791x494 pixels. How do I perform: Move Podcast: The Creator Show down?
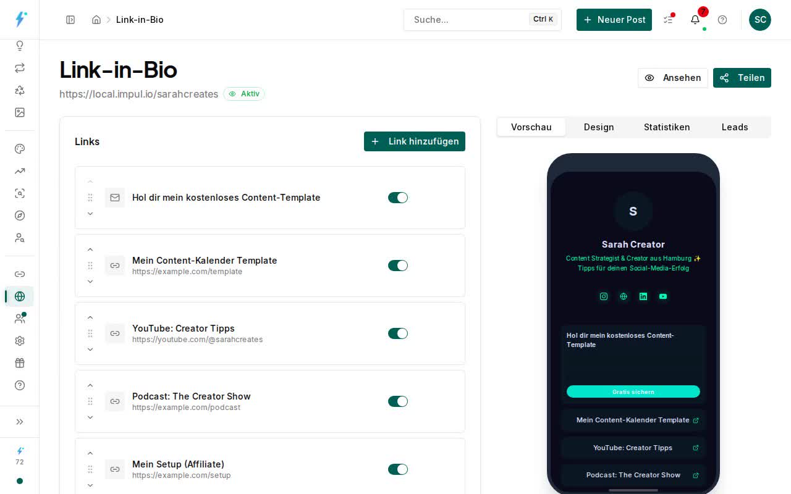(x=90, y=417)
